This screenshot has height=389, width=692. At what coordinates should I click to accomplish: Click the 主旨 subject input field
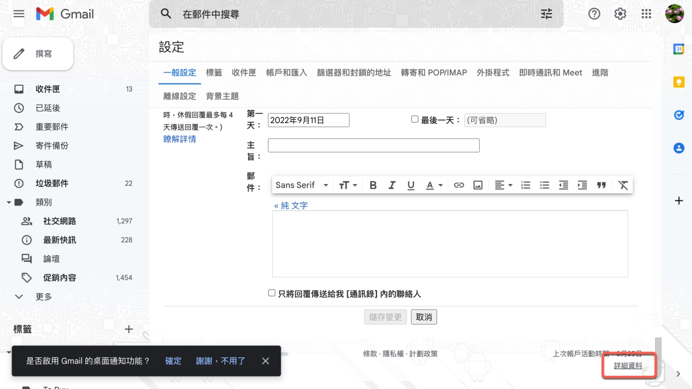(x=374, y=146)
